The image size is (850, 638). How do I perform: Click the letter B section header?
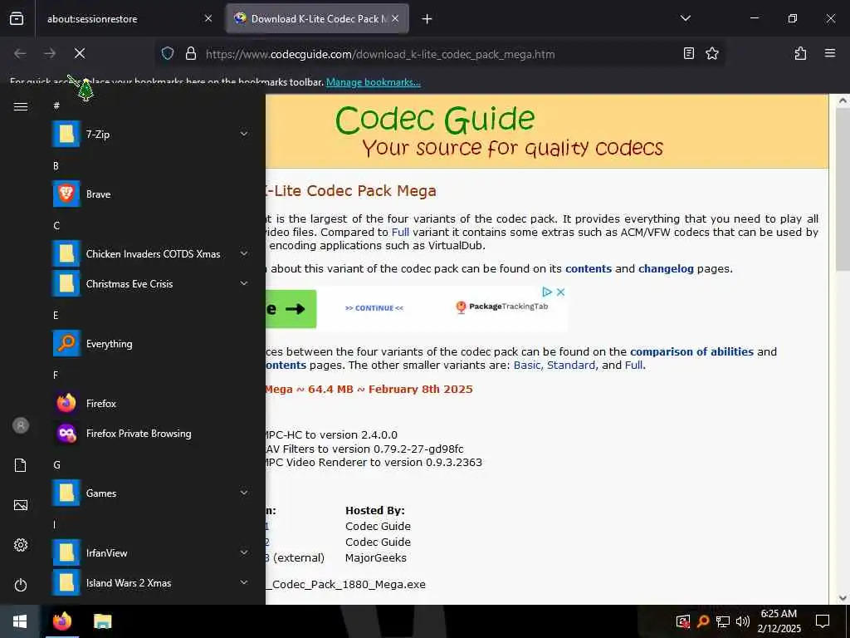point(56,166)
